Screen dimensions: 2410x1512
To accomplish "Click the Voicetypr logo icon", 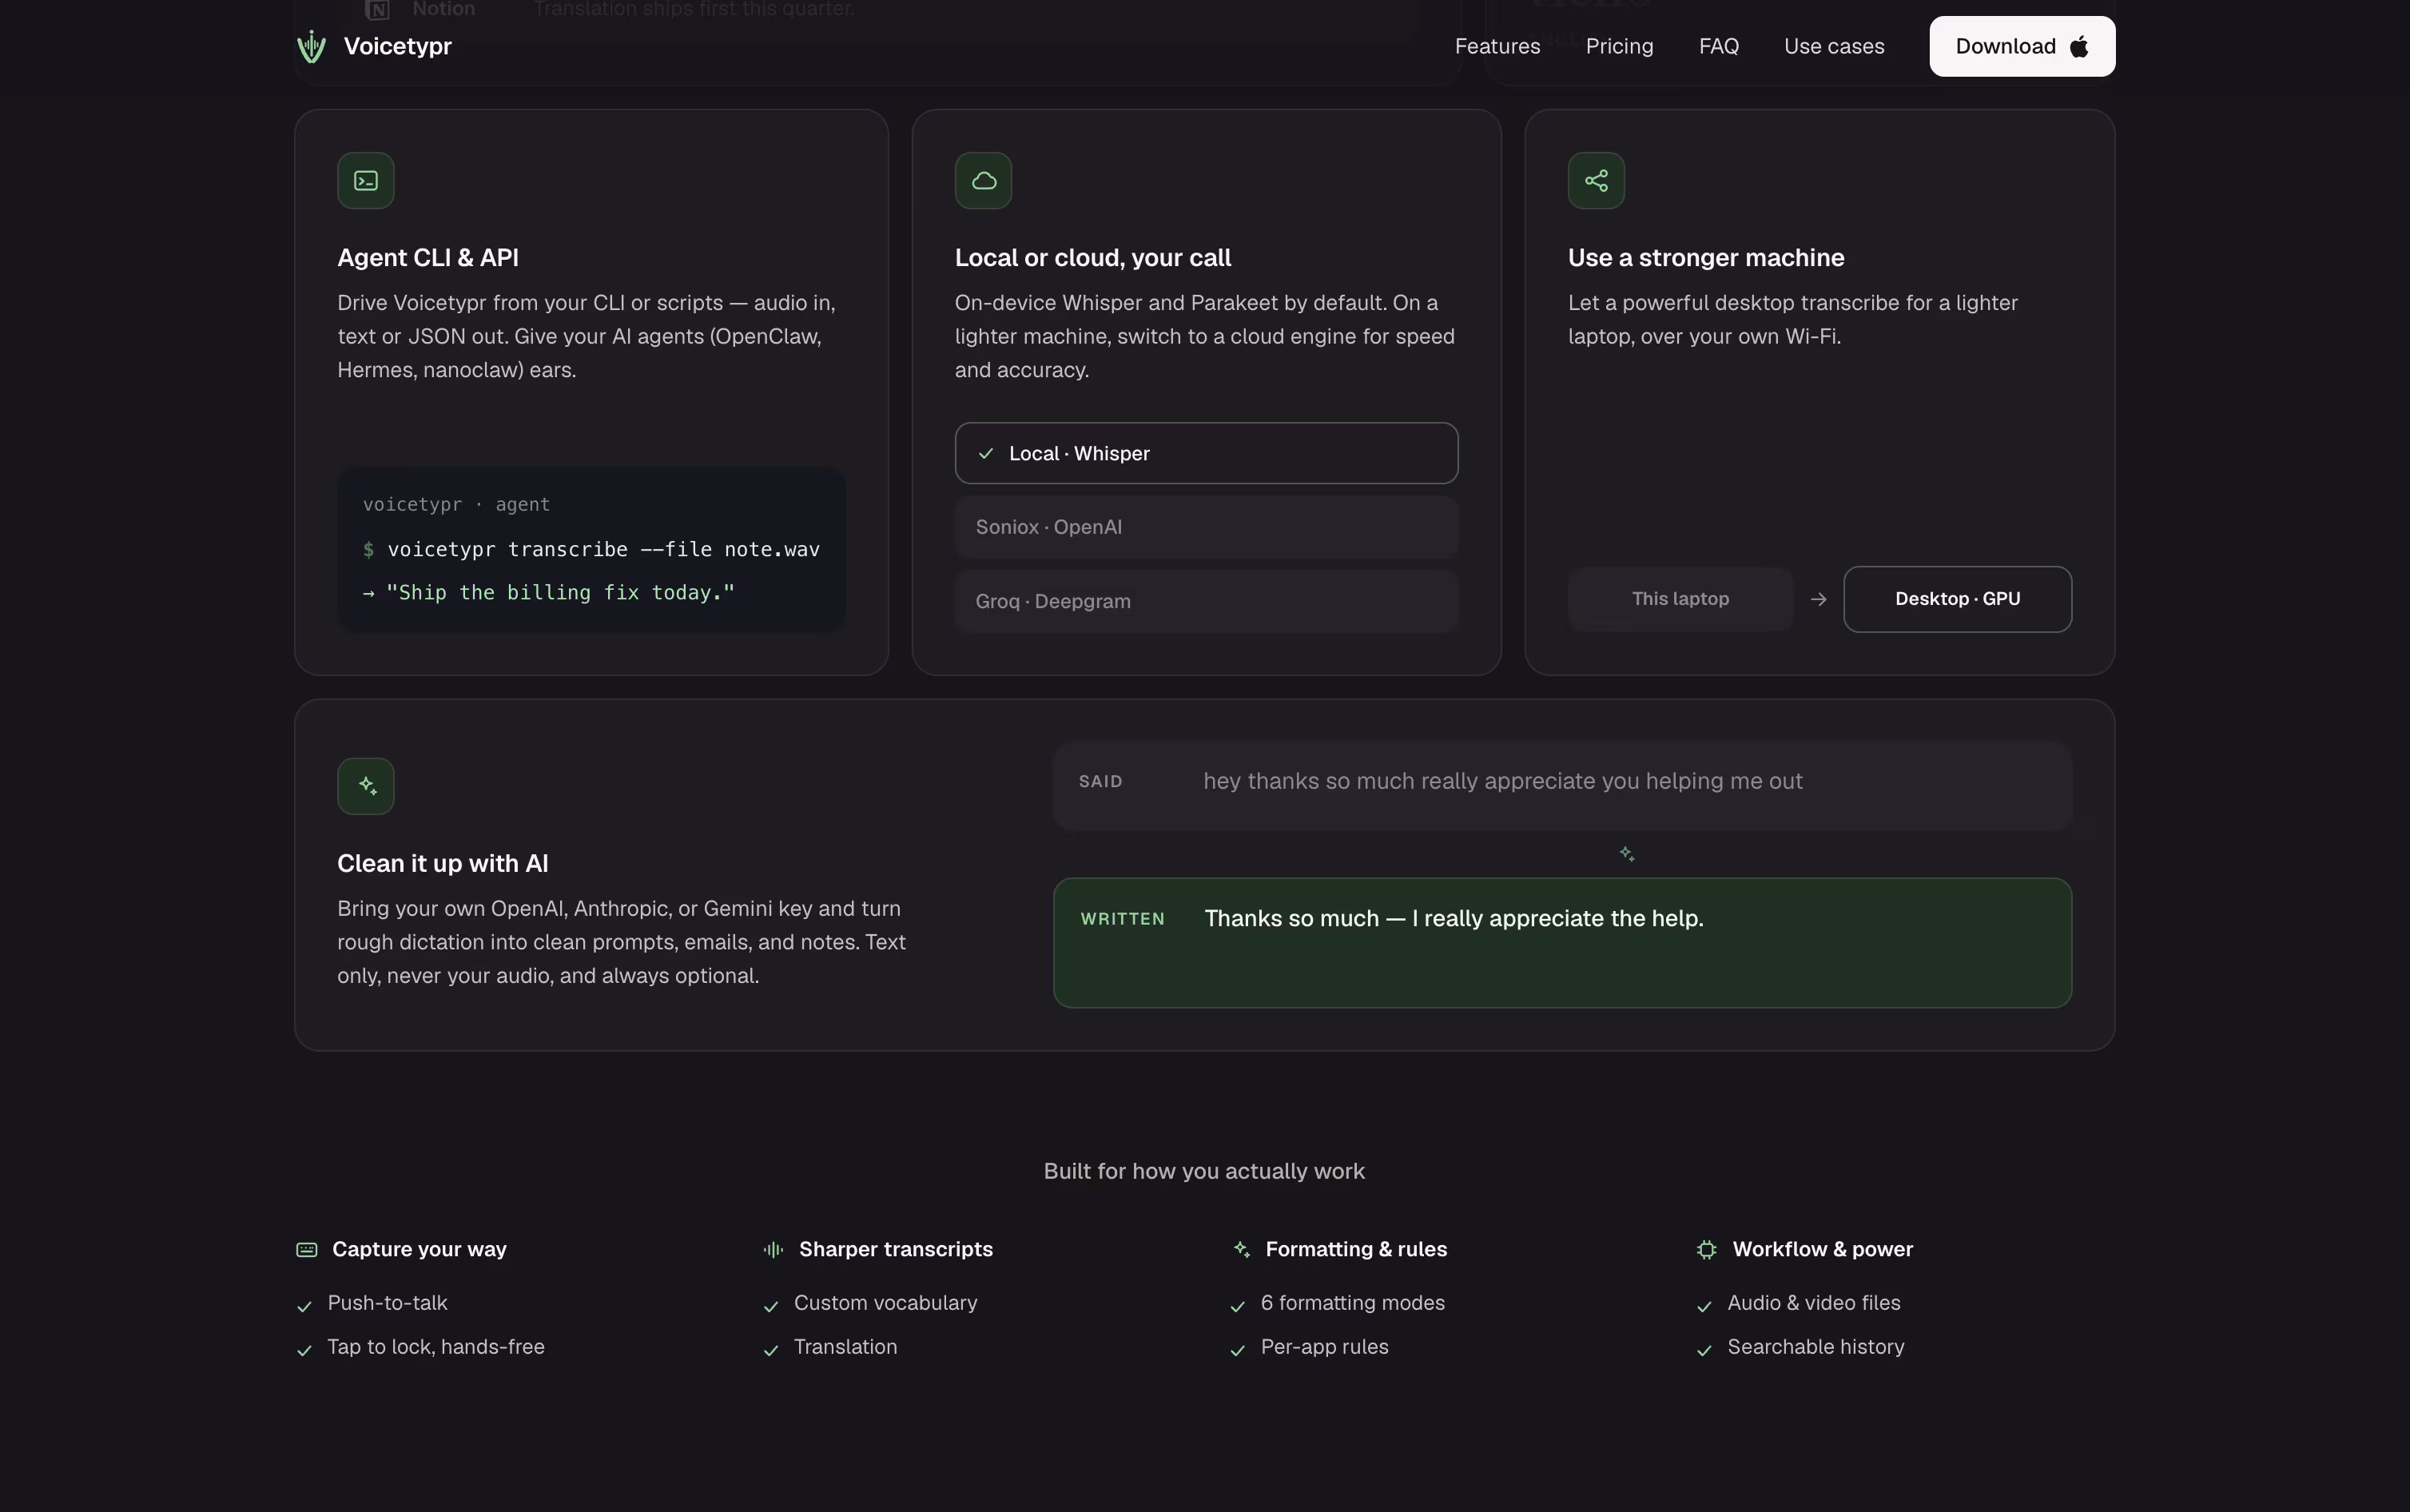I will tap(312, 46).
